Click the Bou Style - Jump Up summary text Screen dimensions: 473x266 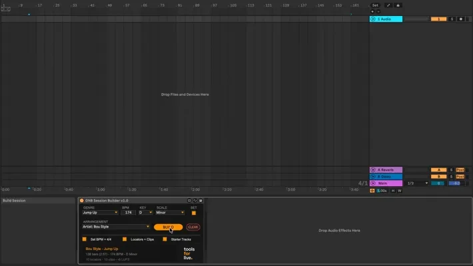[x=102, y=249]
